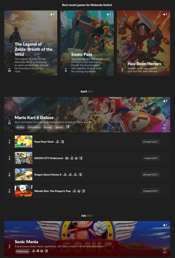Open The Legend of Zelda title link
This screenshot has width=175, height=258.
click(33, 49)
